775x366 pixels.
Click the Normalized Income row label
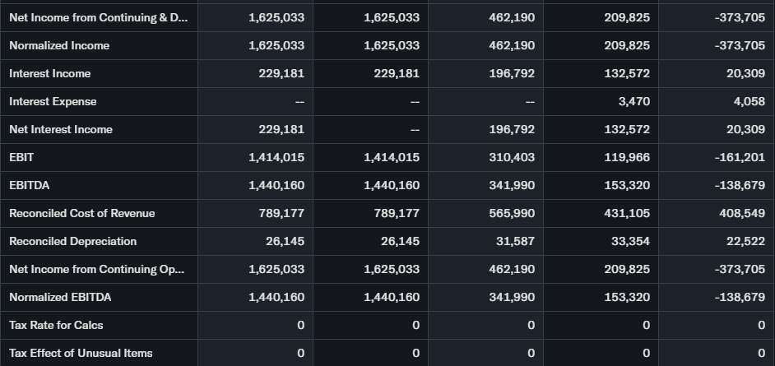pos(59,45)
